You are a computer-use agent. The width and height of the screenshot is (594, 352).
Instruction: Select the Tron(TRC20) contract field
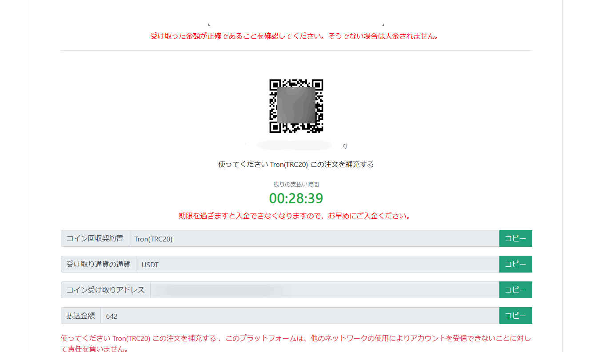pyautogui.click(x=314, y=238)
